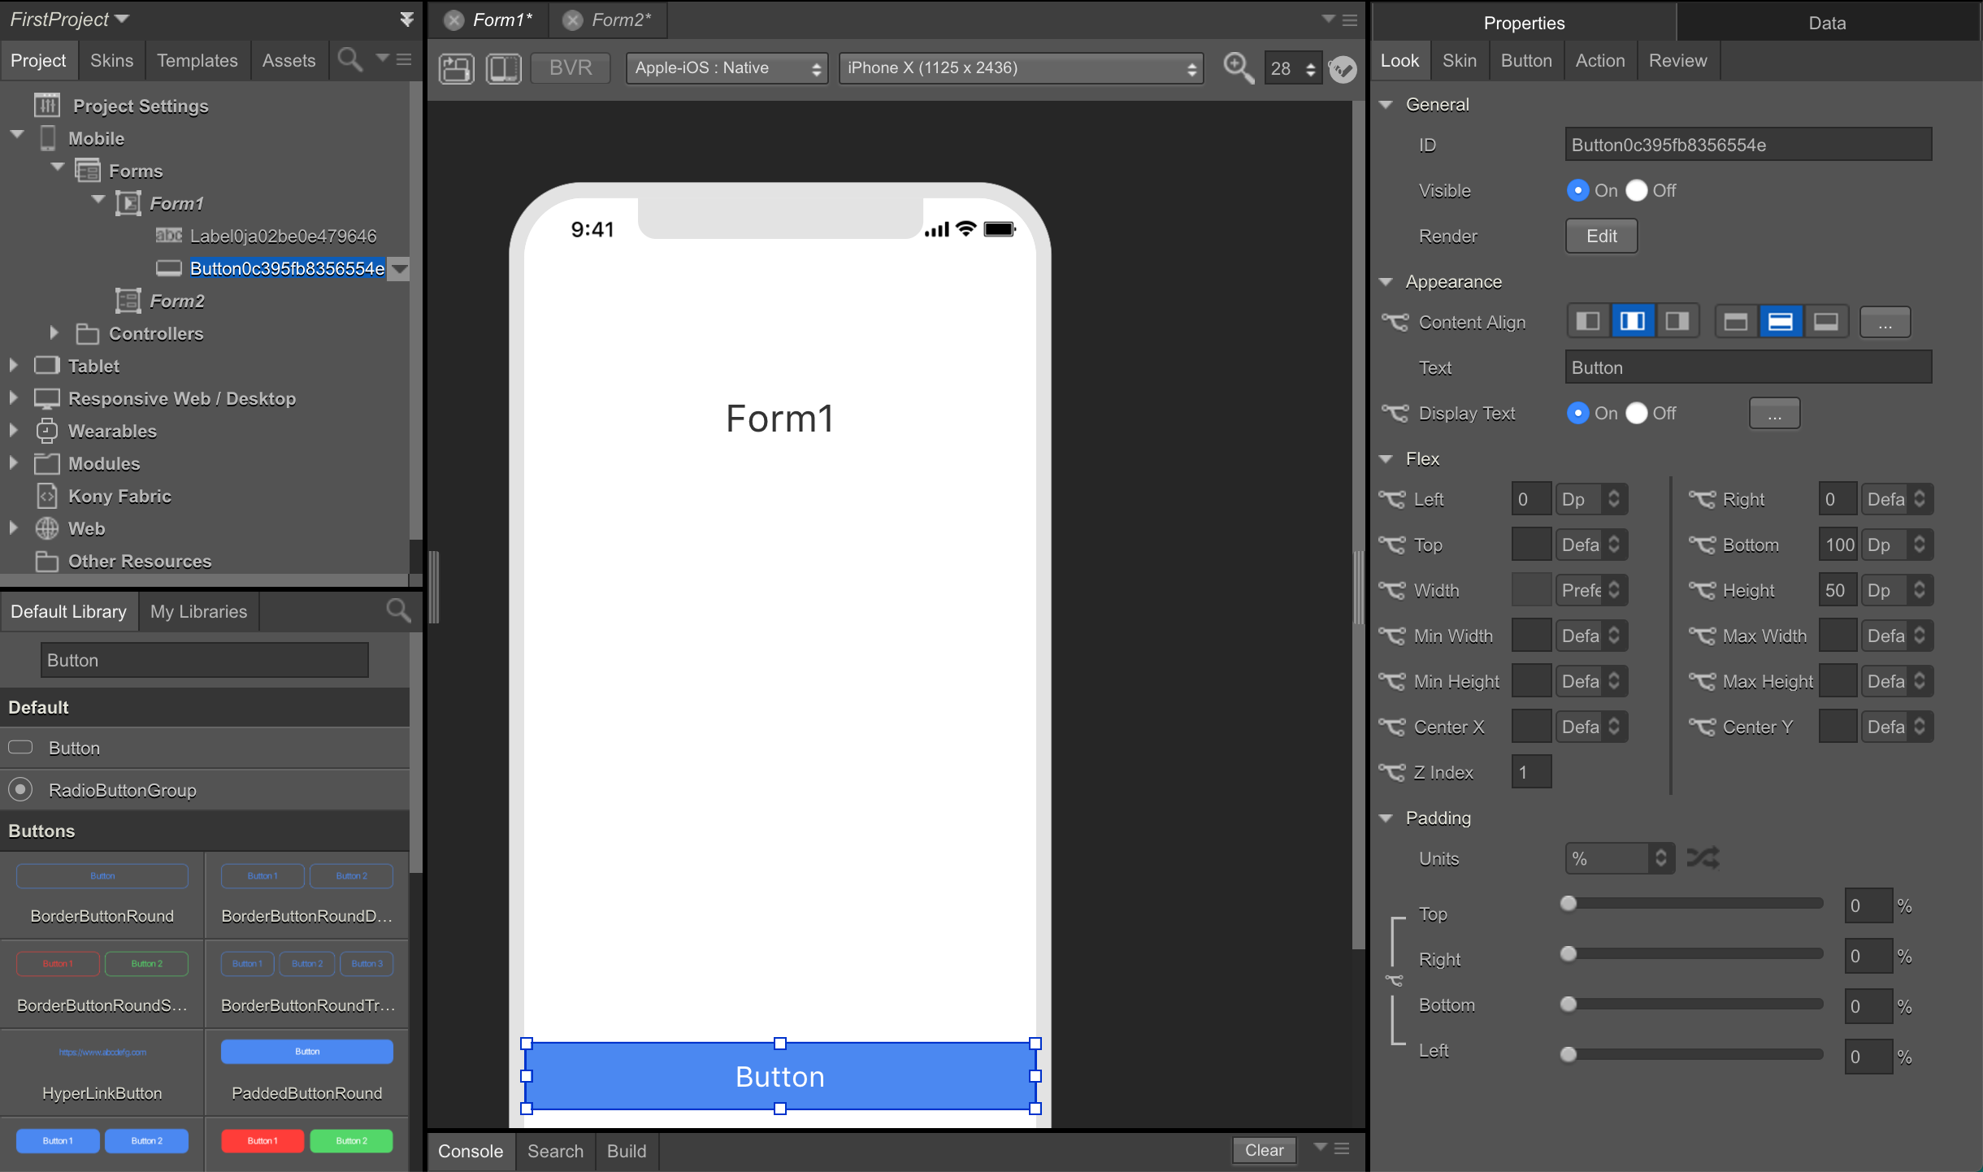Select Visible On radio button
The image size is (1983, 1172).
pos(1577,190)
